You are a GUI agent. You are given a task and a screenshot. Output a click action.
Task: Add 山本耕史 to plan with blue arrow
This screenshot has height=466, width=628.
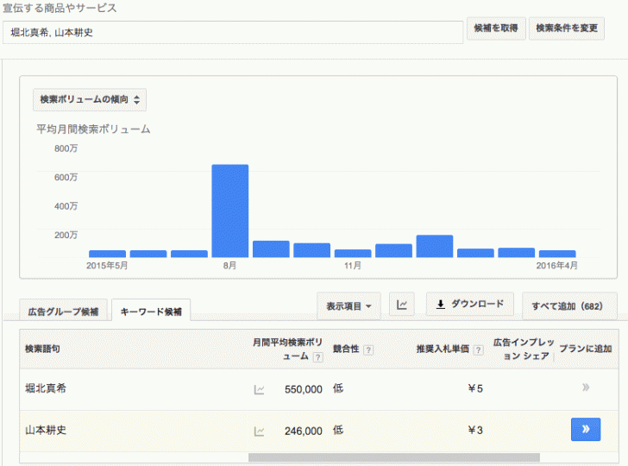(585, 430)
